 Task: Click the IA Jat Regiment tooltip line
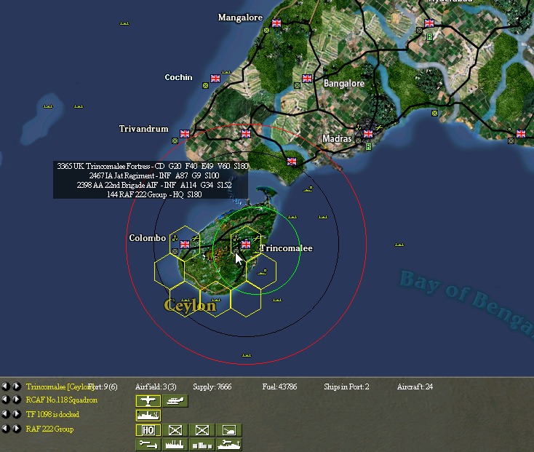154,175
